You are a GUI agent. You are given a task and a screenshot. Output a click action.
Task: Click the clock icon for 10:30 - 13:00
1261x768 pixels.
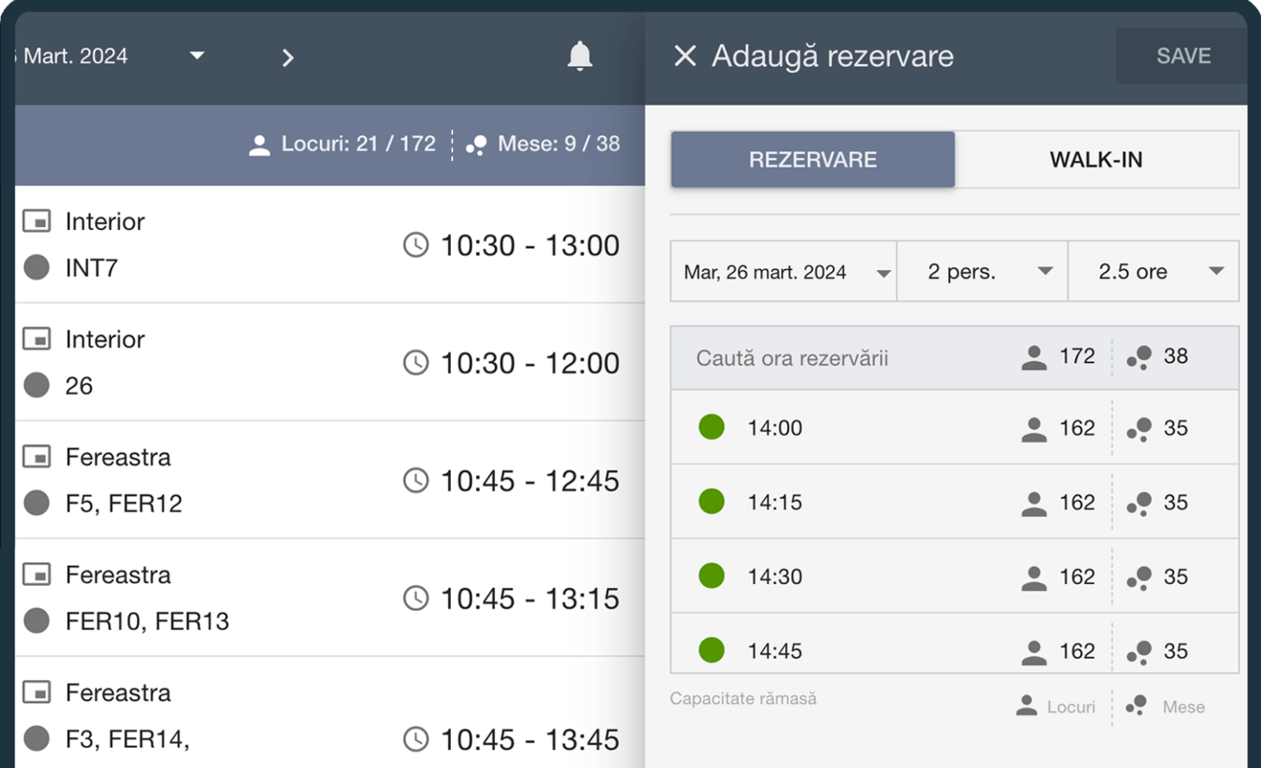tap(415, 245)
